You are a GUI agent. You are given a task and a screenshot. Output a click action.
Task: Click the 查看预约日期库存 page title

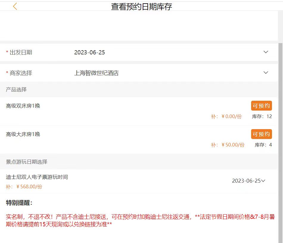pos(141,7)
